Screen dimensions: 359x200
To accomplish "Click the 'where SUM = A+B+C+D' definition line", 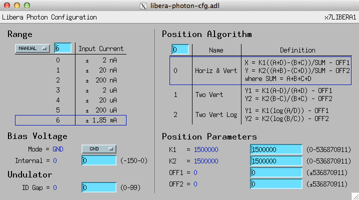I will [278, 78].
